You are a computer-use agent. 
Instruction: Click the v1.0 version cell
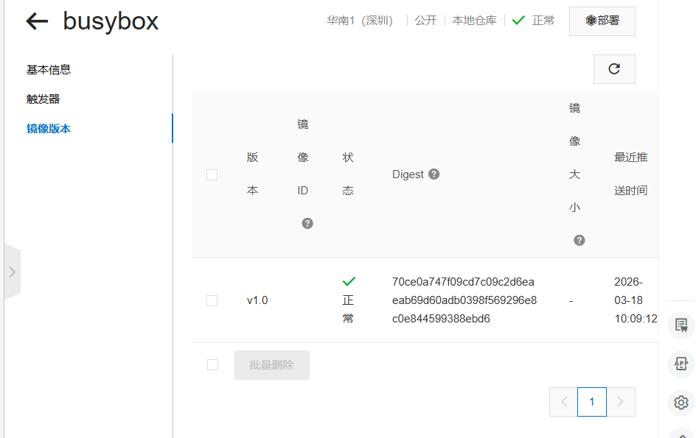pos(257,300)
